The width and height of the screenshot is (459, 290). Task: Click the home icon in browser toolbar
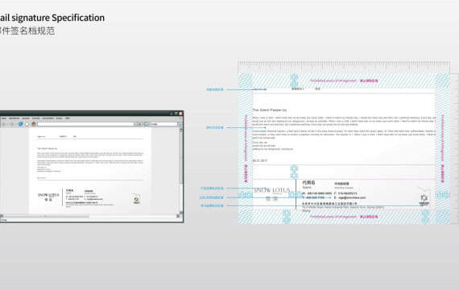point(33,124)
